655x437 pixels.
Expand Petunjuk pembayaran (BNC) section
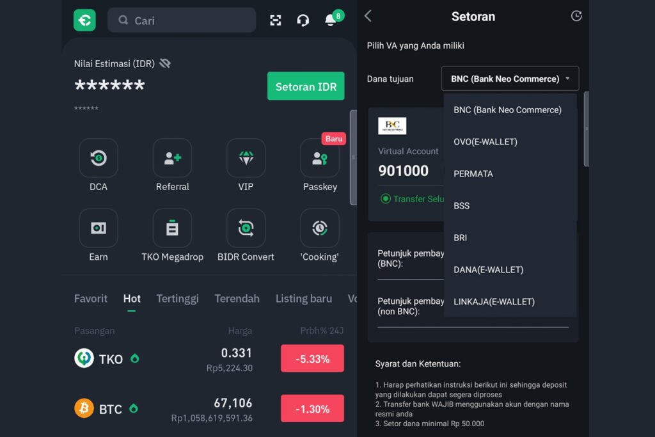point(411,258)
